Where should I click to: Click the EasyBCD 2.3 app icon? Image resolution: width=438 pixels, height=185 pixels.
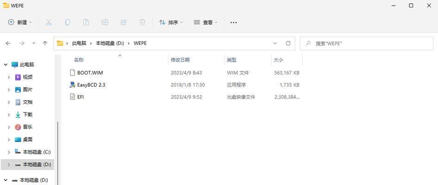[x=72, y=85]
